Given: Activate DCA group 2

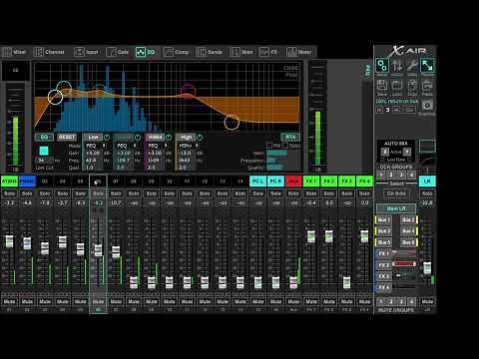Looking at the screenshot, I should point(391,175).
